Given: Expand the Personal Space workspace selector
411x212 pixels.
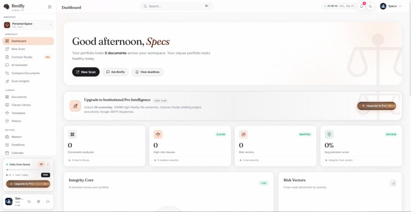Looking at the screenshot, I should click(x=29, y=25).
